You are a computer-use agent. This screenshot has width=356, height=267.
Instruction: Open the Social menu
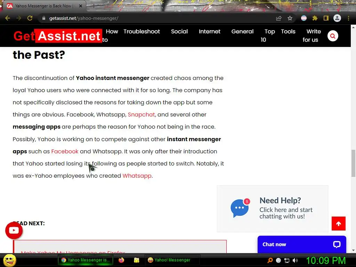(x=179, y=32)
